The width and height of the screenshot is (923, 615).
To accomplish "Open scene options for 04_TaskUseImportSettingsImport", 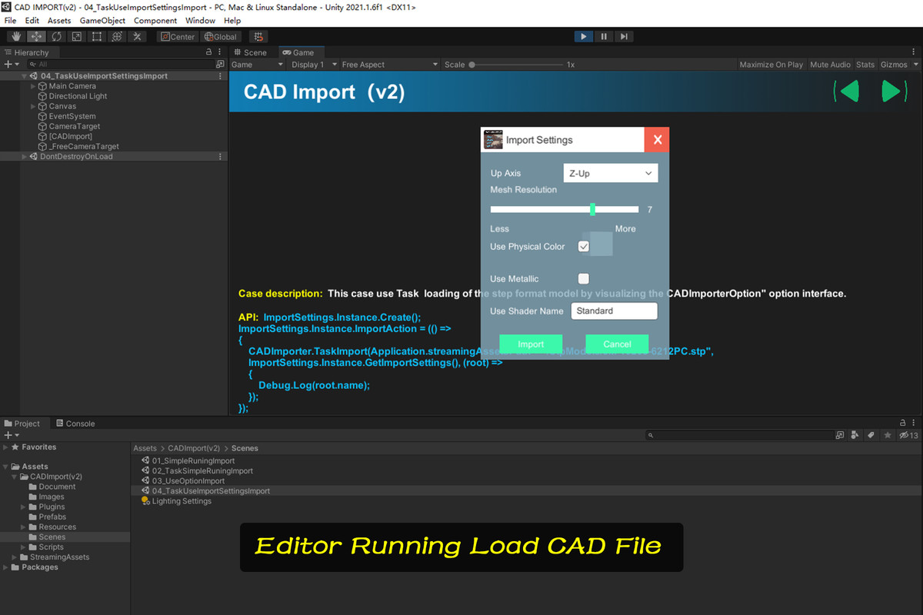I will click(x=221, y=76).
